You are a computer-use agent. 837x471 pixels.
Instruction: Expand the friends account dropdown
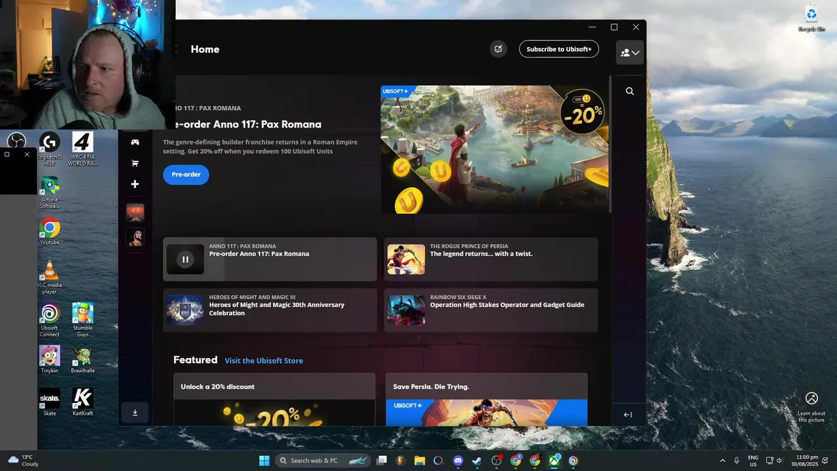coord(630,52)
